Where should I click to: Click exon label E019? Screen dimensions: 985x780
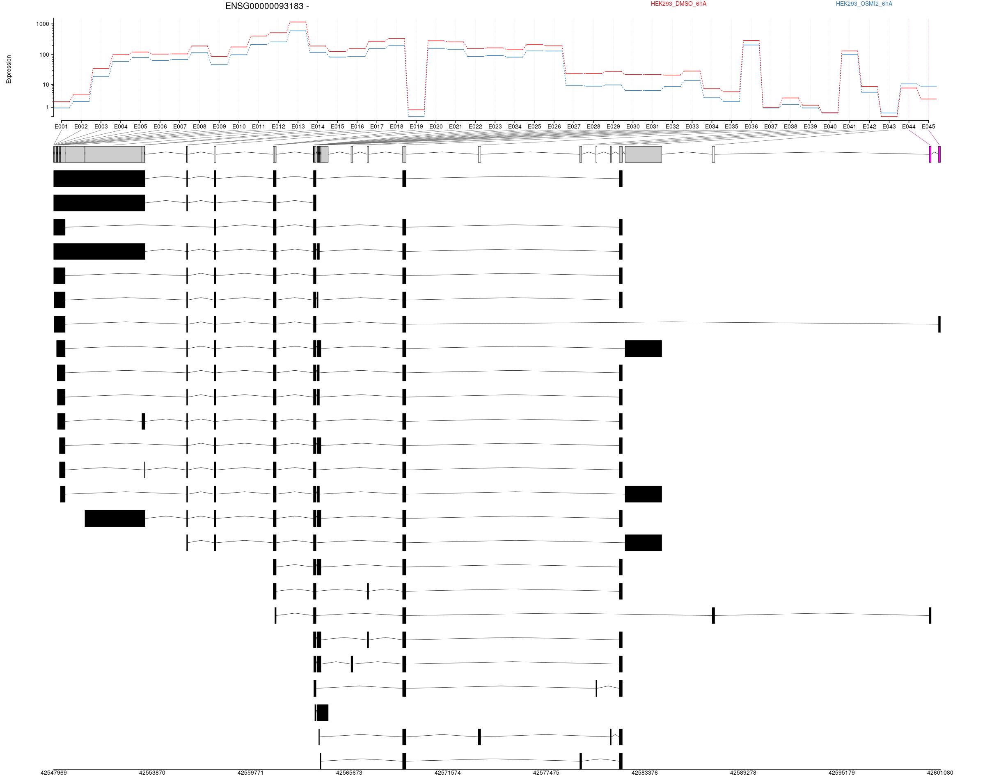coord(416,126)
